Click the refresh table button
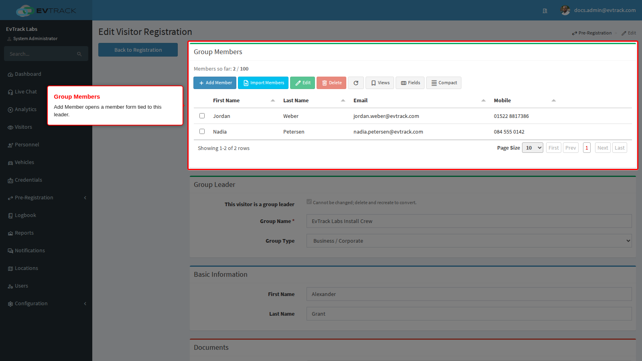This screenshot has width=642, height=361. pos(356,83)
